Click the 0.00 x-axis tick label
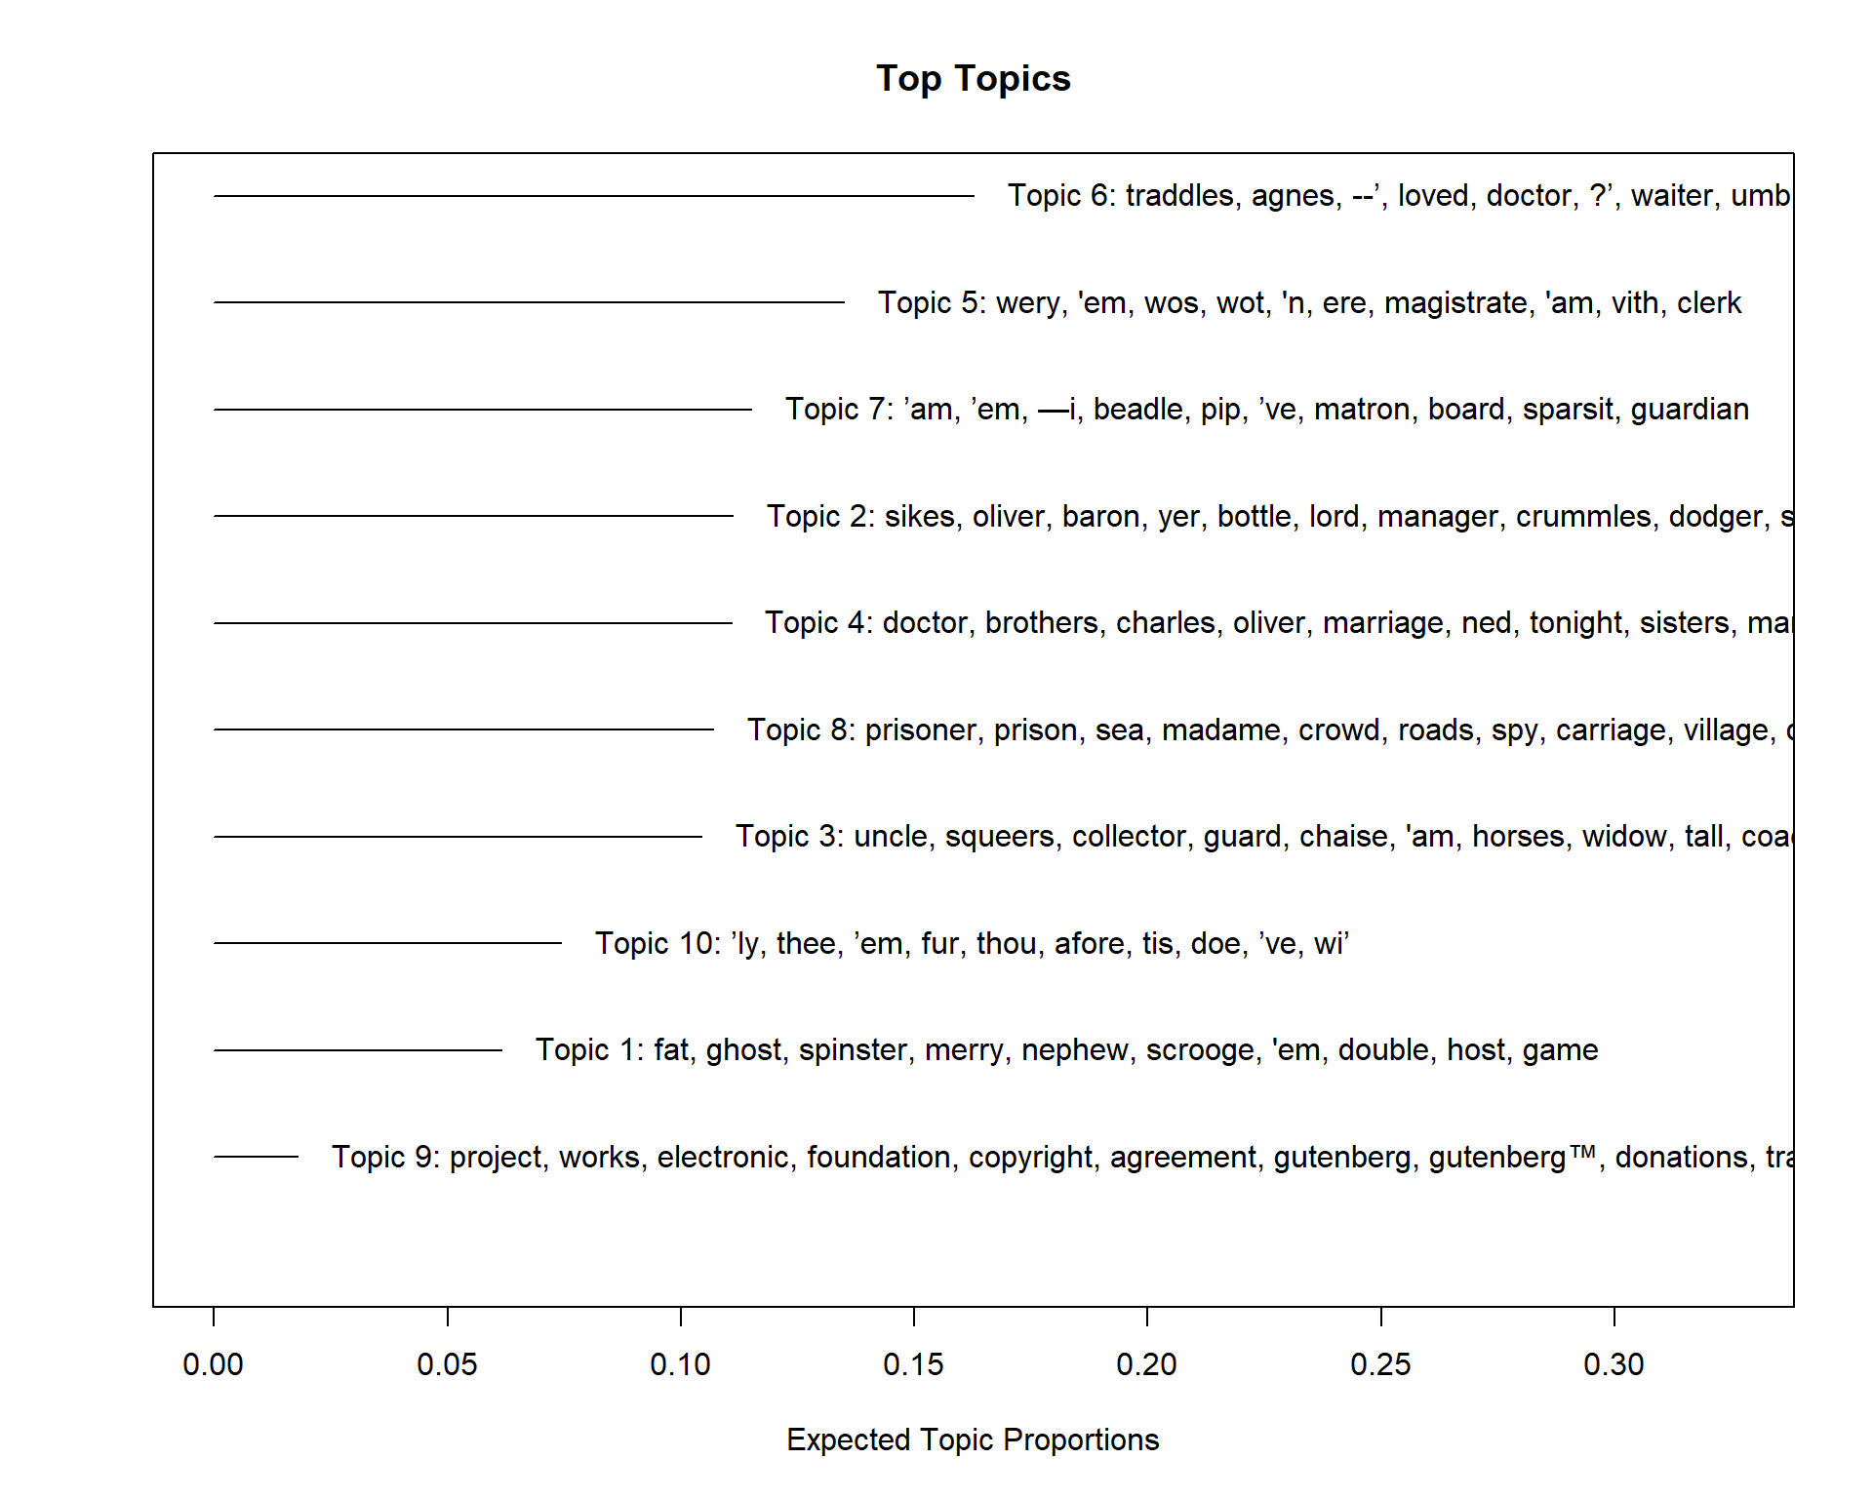Image resolution: width=1873 pixels, height=1498 pixels. coord(213,1364)
